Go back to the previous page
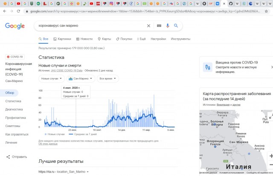Image resolution: width=273 pixels, height=176 pixels. click(x=5, y=11)
